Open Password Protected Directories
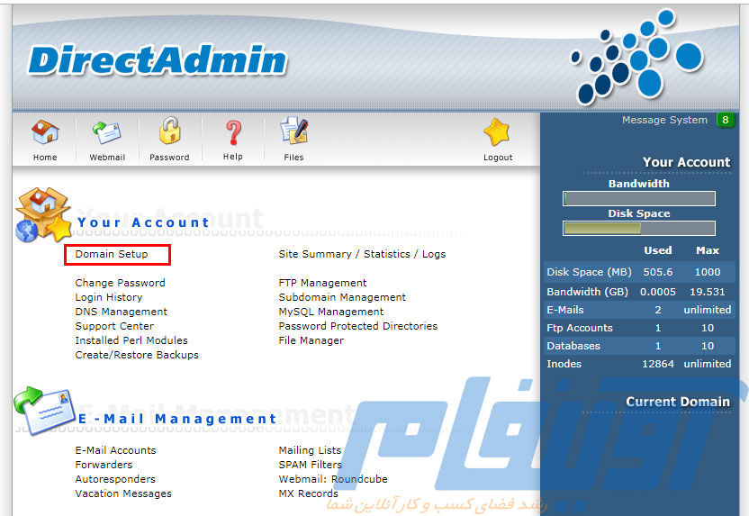This screenshot has width=749, height=516. tap(357, 326)
